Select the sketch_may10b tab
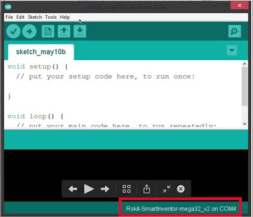The width and height of the screenshot is (253, 217). 41,52
